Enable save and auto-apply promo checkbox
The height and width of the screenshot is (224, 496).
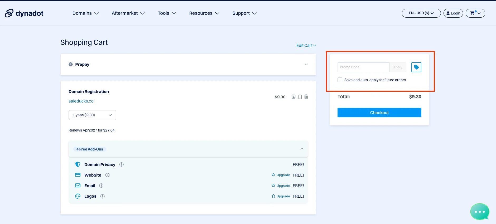340,80
